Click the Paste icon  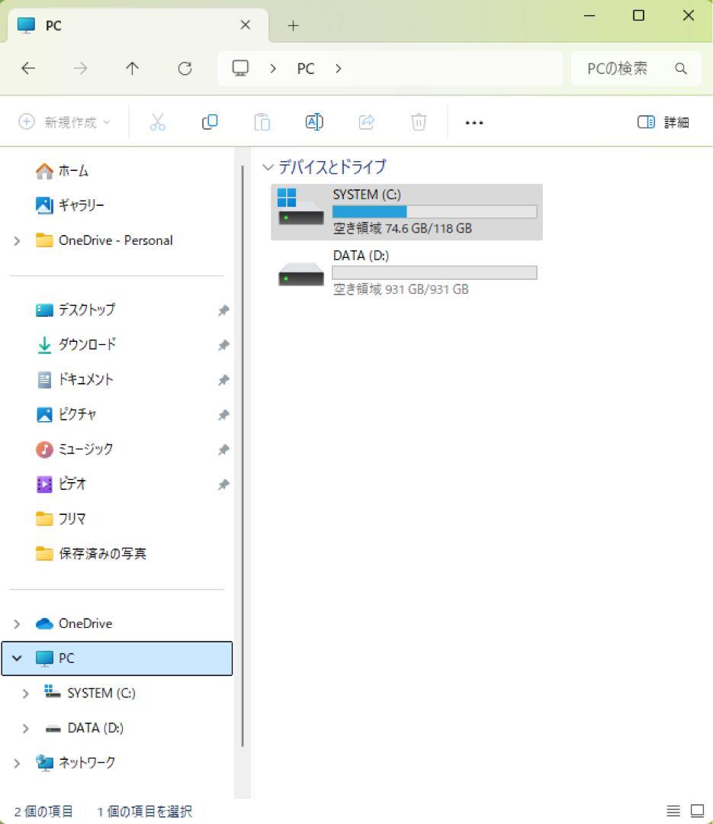click(262, 122)
